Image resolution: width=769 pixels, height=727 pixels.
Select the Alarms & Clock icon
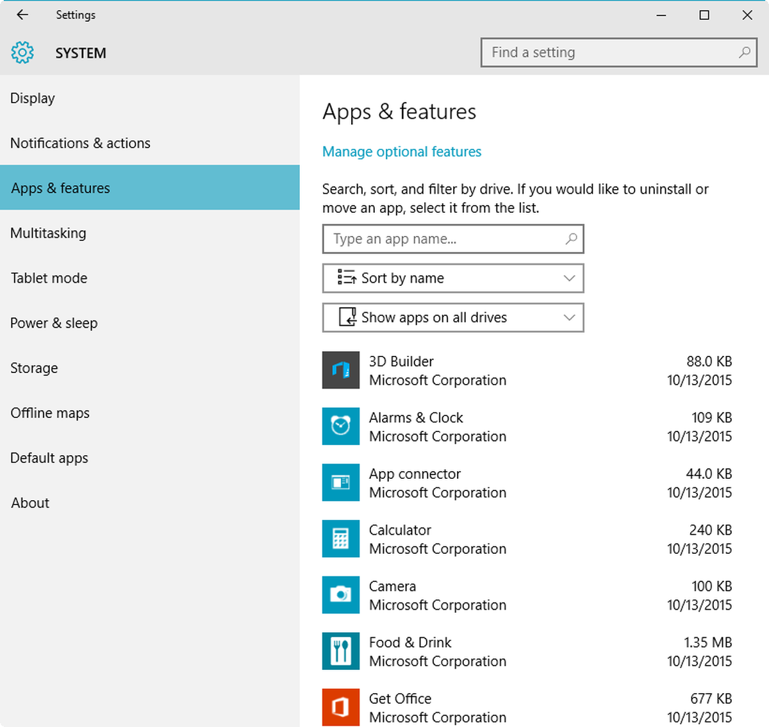[340, 426]
